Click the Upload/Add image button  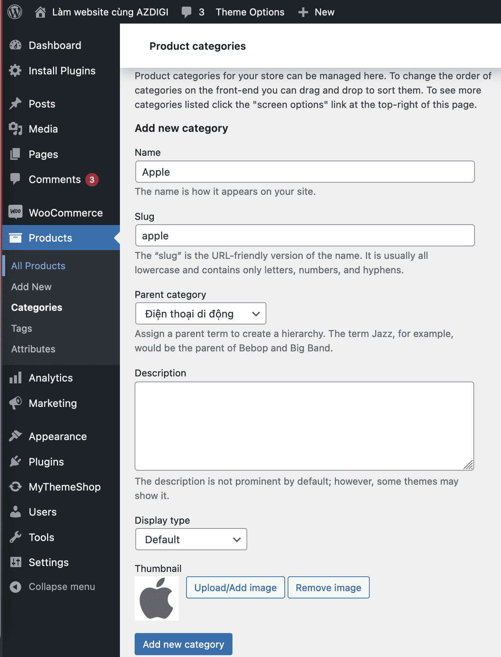(x=235, y=588)
